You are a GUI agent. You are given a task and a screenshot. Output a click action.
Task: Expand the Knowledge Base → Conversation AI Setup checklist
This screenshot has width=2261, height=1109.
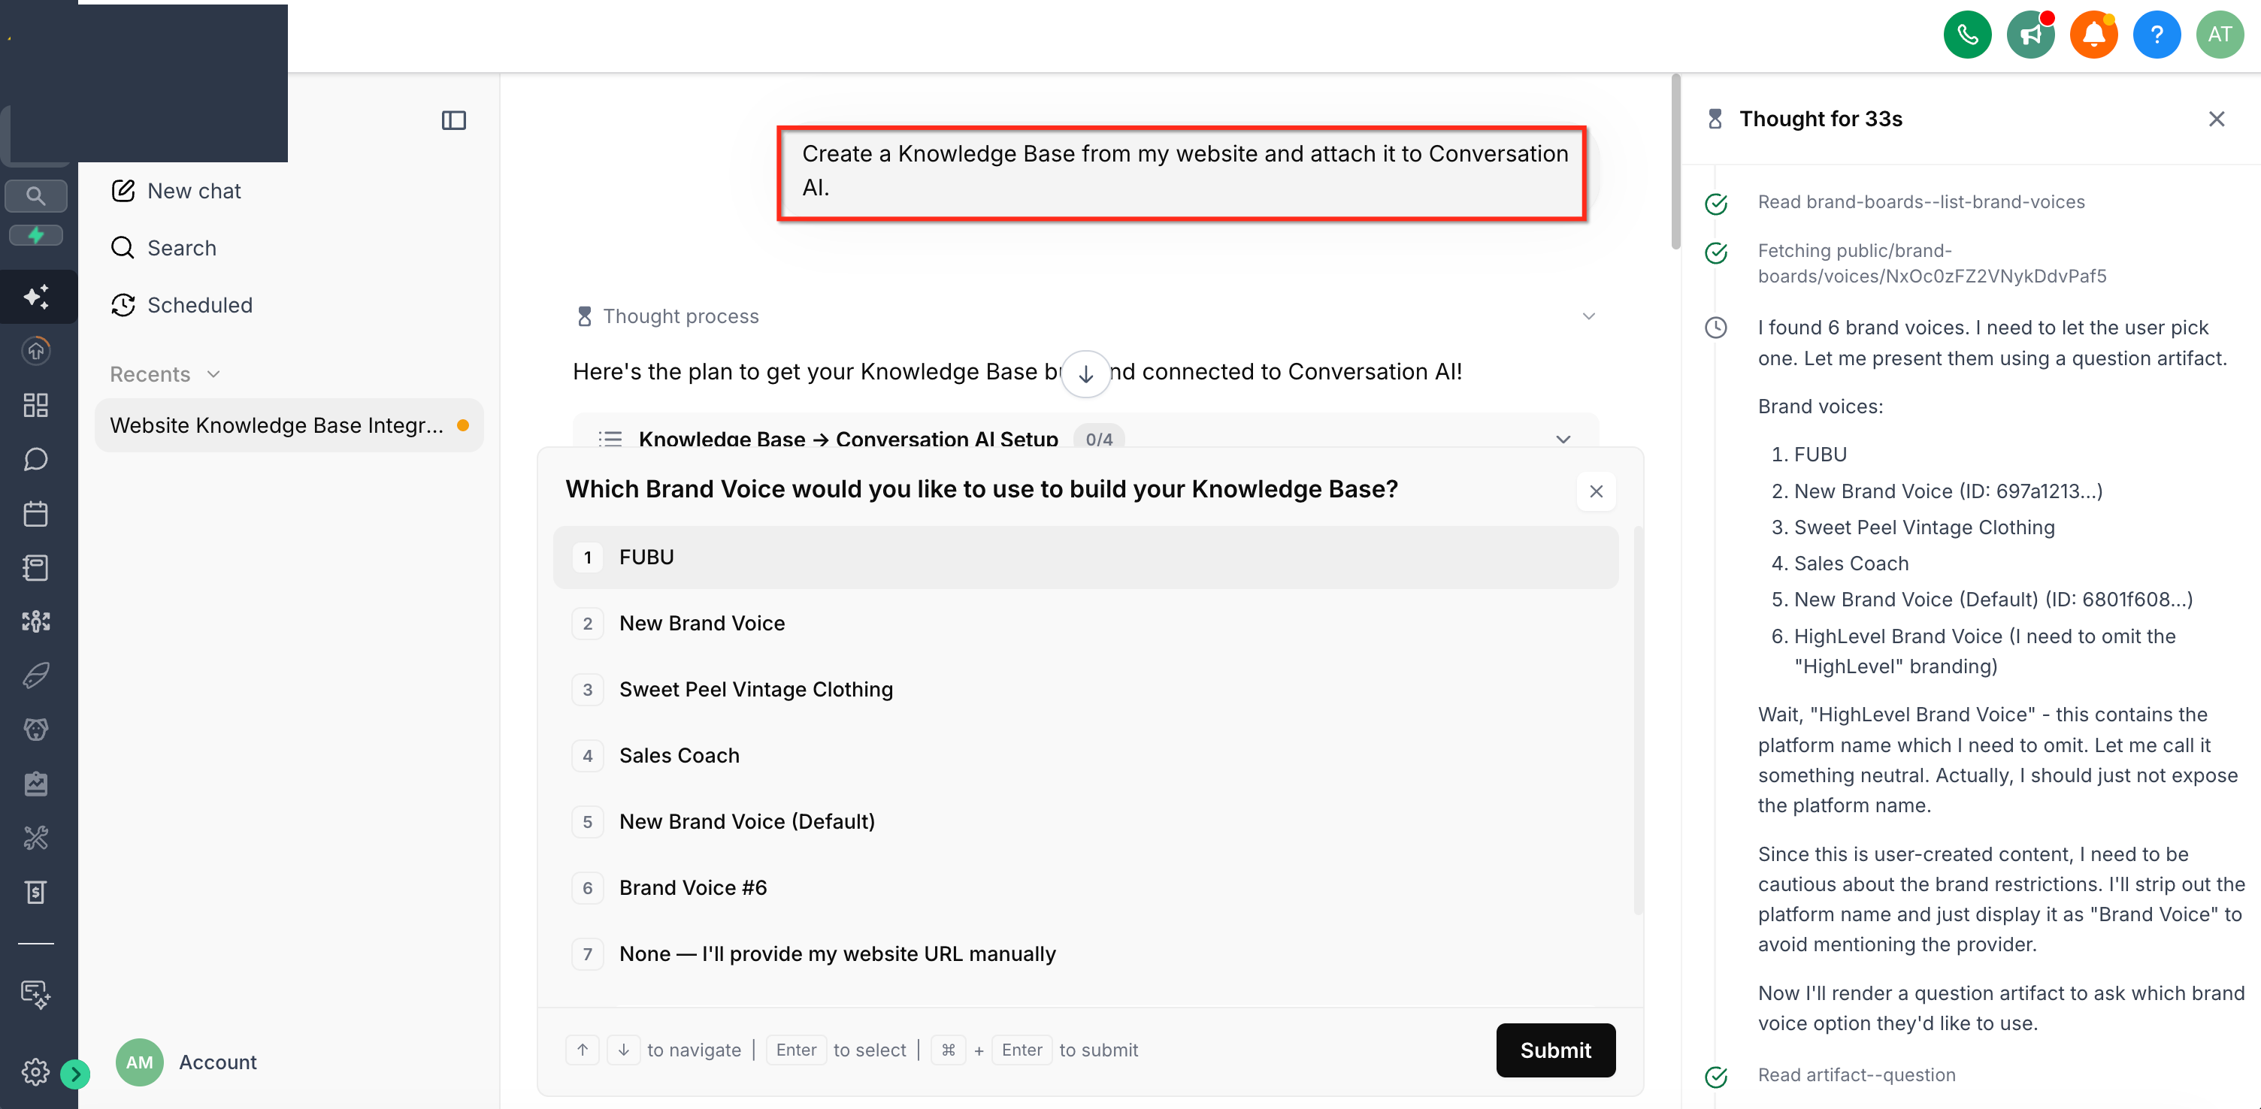coord(1563,439)
